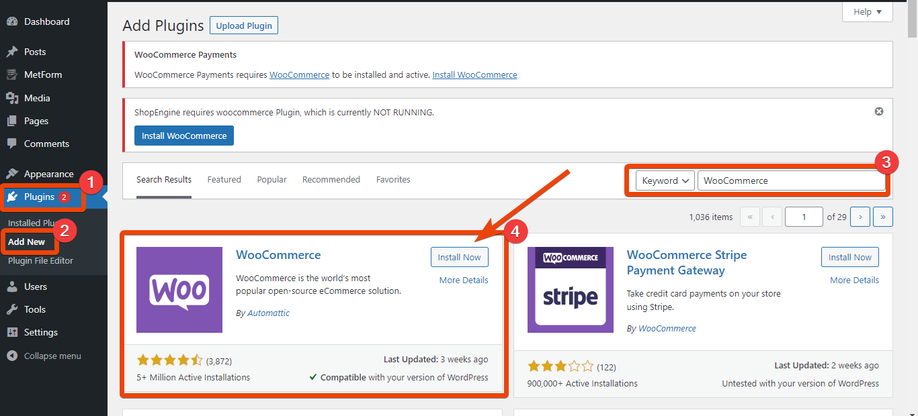
Task: Click the WooCommerce plugin title
Action: point(278,255)
